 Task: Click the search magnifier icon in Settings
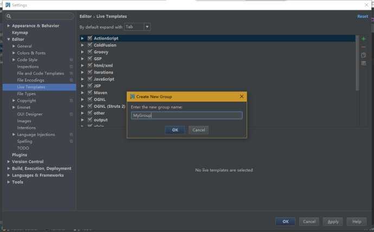tap(9, 16)
